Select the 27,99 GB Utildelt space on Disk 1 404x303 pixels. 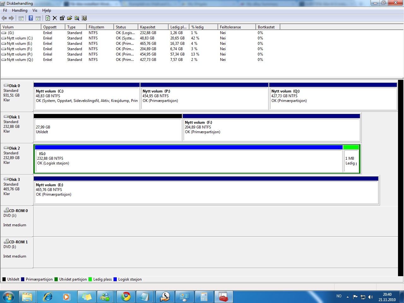pyautogui.click(x=108, y=129)
